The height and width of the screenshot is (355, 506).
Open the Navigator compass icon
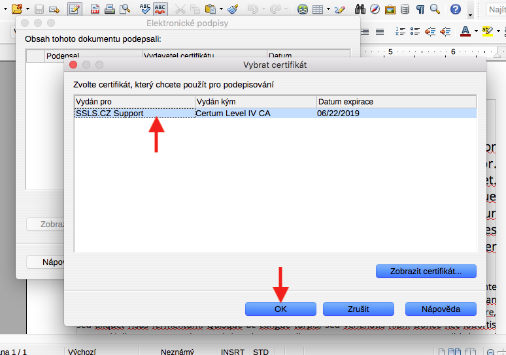pyautogui.click(x=375, y=9)
